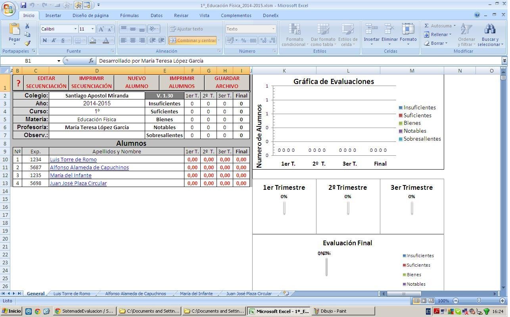The width and height of the screenshot is (510, 317).
Task: Click the insert function fx icon
Action: [91, 61]
